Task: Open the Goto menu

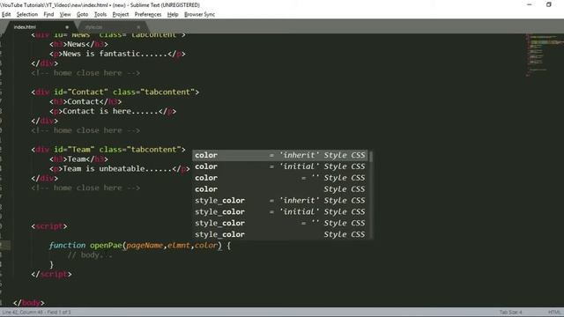Action: (x=82, y=14)
